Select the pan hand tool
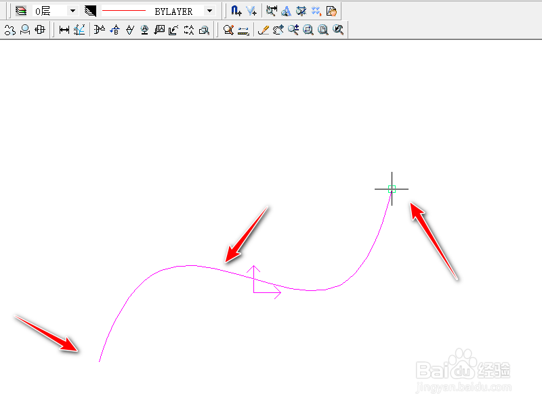Image resolution: width=542 pixels, height=406 pixels. click(x=278, y=30)
